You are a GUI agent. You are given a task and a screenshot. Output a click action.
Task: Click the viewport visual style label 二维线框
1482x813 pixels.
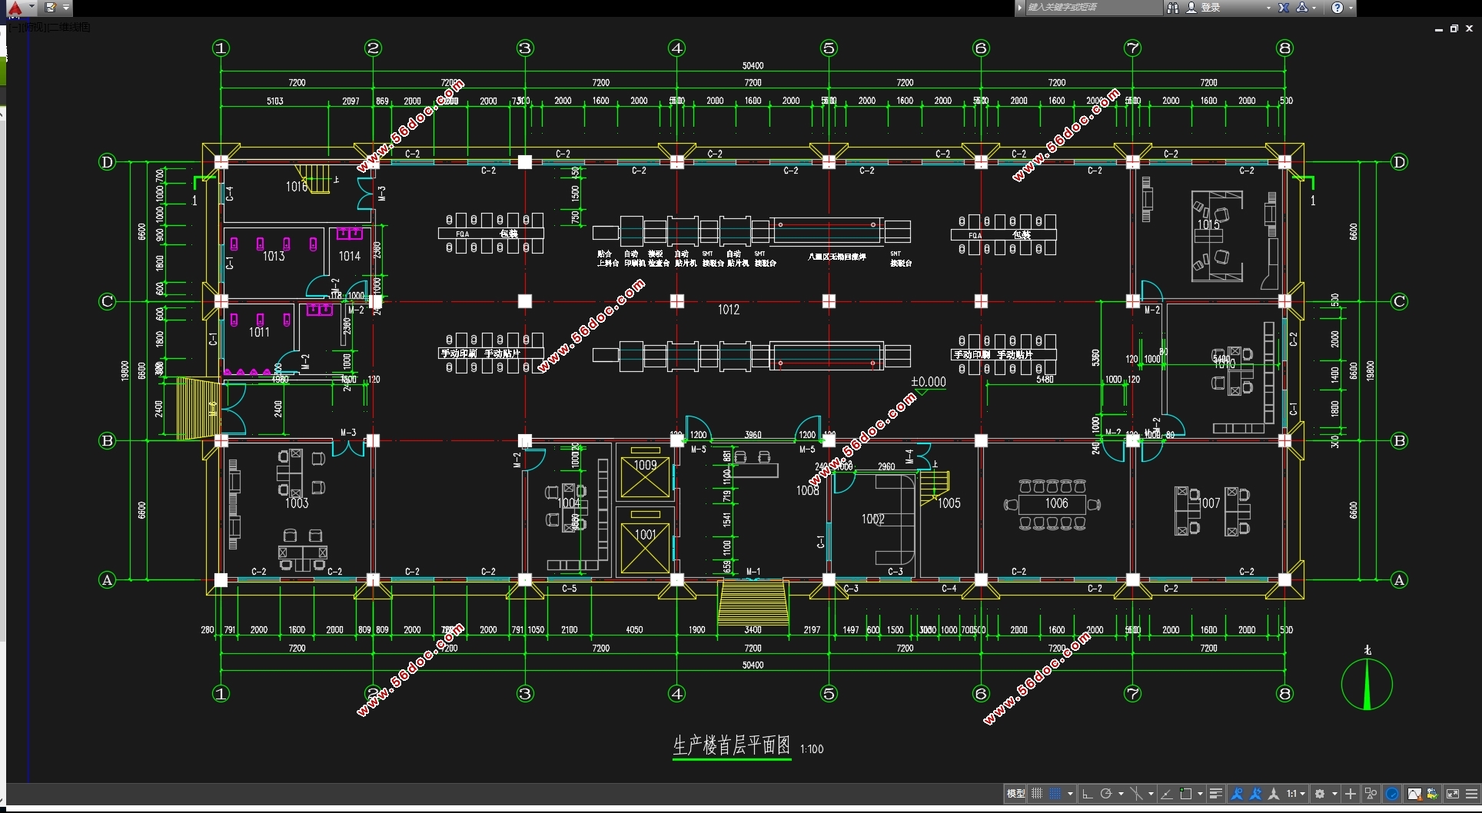[x=70, y=28]
